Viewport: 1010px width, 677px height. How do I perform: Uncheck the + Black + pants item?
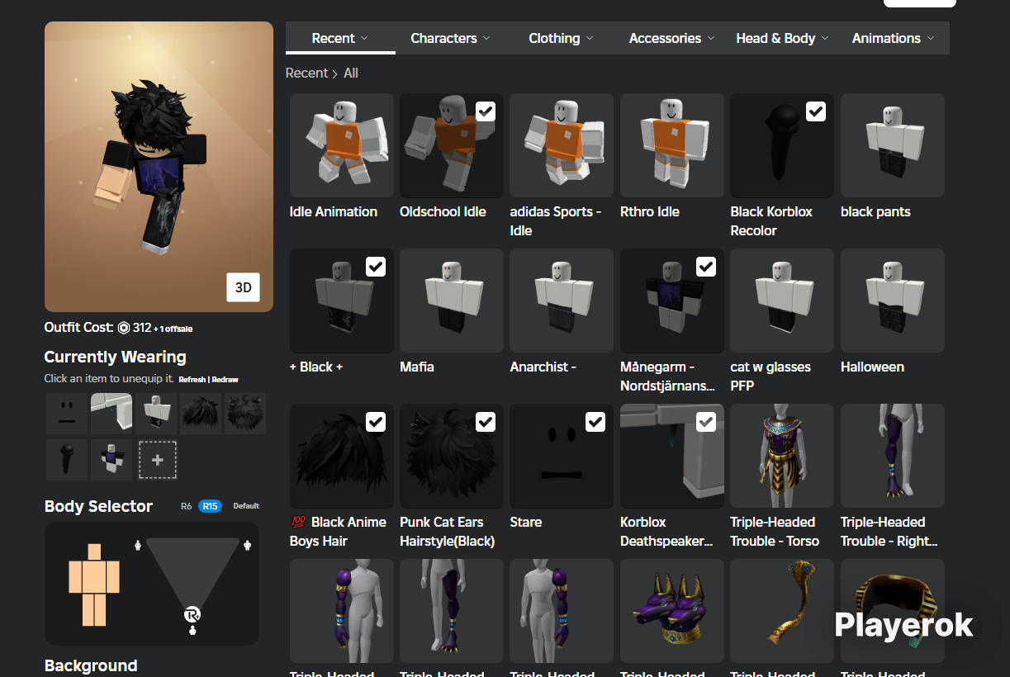376,267
